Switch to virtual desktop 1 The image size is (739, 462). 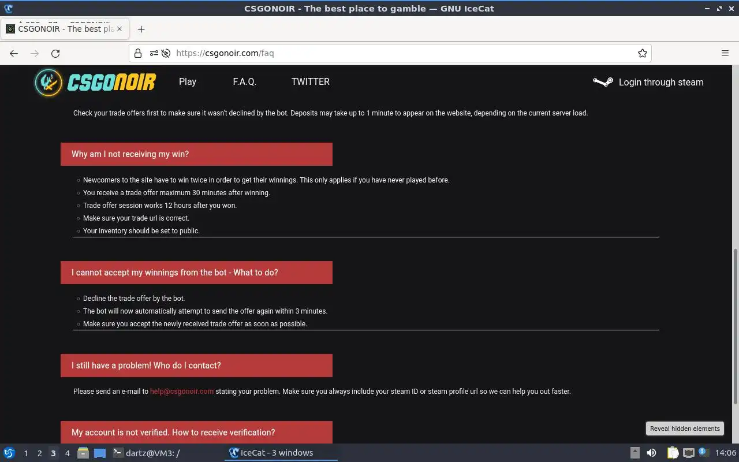coord(25,453)
